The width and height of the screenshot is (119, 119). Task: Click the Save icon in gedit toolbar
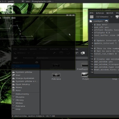click(x=117, y=17)
